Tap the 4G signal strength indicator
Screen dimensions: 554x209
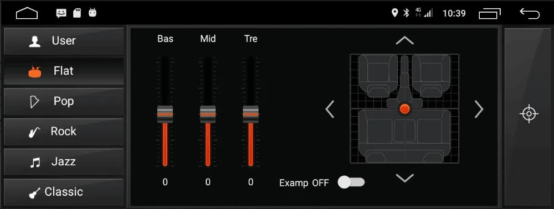click(424, 13)
